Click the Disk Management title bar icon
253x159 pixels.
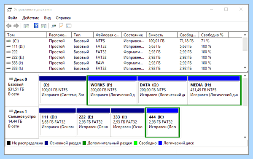[10, 10]
